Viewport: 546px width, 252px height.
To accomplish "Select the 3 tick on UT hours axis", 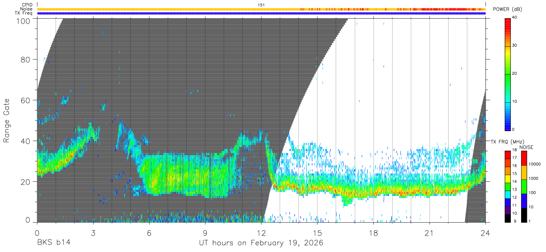I will pos(93,232).
